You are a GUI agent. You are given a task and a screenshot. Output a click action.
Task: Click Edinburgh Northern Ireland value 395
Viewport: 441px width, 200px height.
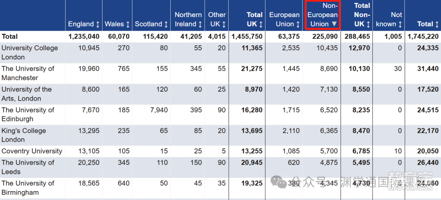click(x=196, y=110)
